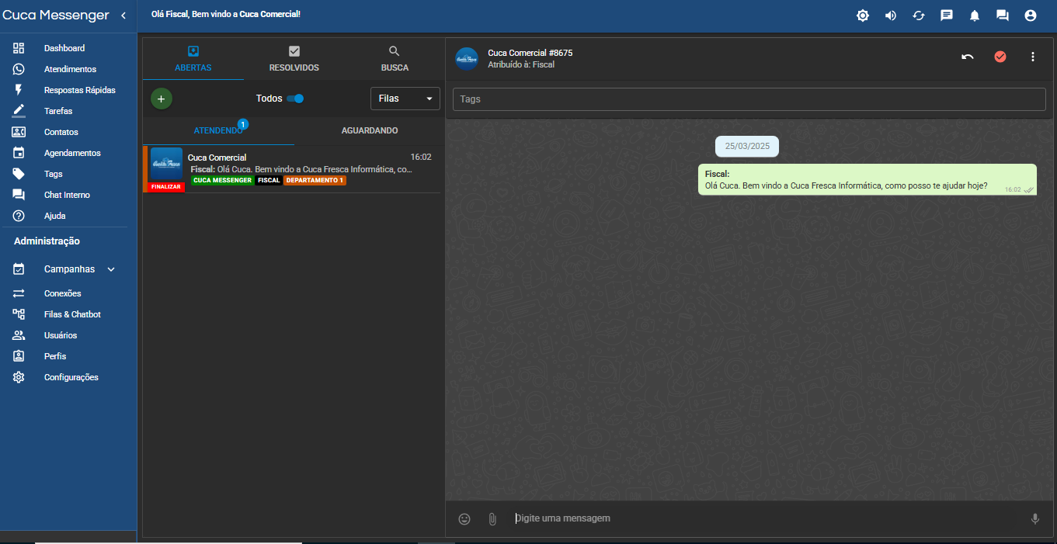
Task: Focus the Digite uma mensagem field
Action: [765, 518]
